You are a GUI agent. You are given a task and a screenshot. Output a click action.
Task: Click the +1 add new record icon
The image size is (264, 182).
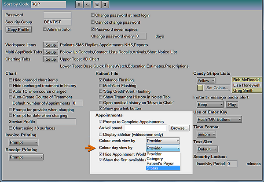(87, 4)
